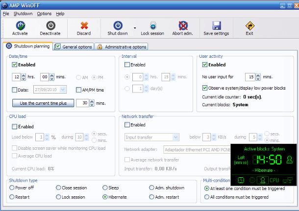Select Sleep shutdown type
Image resolution: width=299 pixels, height=211 pixels.
105,188
